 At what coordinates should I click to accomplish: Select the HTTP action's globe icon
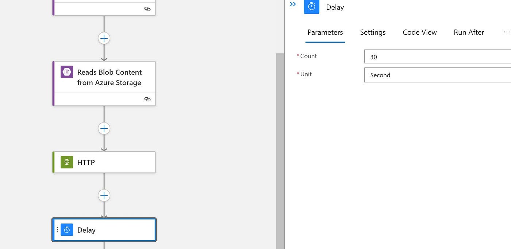click(x=66, y=162)
